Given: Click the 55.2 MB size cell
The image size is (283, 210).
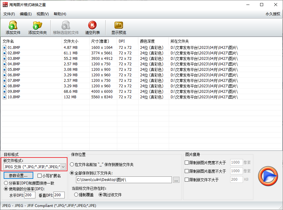Looking at the screenshot, I should pyautogui.click(x=71, y=59).
